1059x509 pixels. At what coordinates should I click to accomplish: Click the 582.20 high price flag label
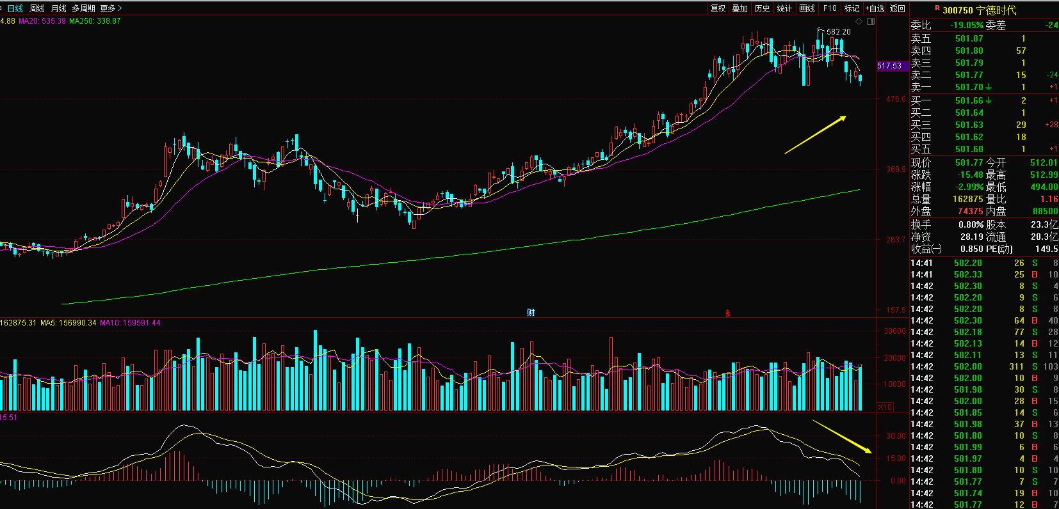point(839,31)
